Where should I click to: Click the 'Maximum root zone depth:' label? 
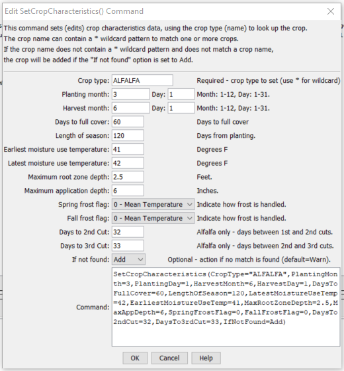[x=69, y=177]
